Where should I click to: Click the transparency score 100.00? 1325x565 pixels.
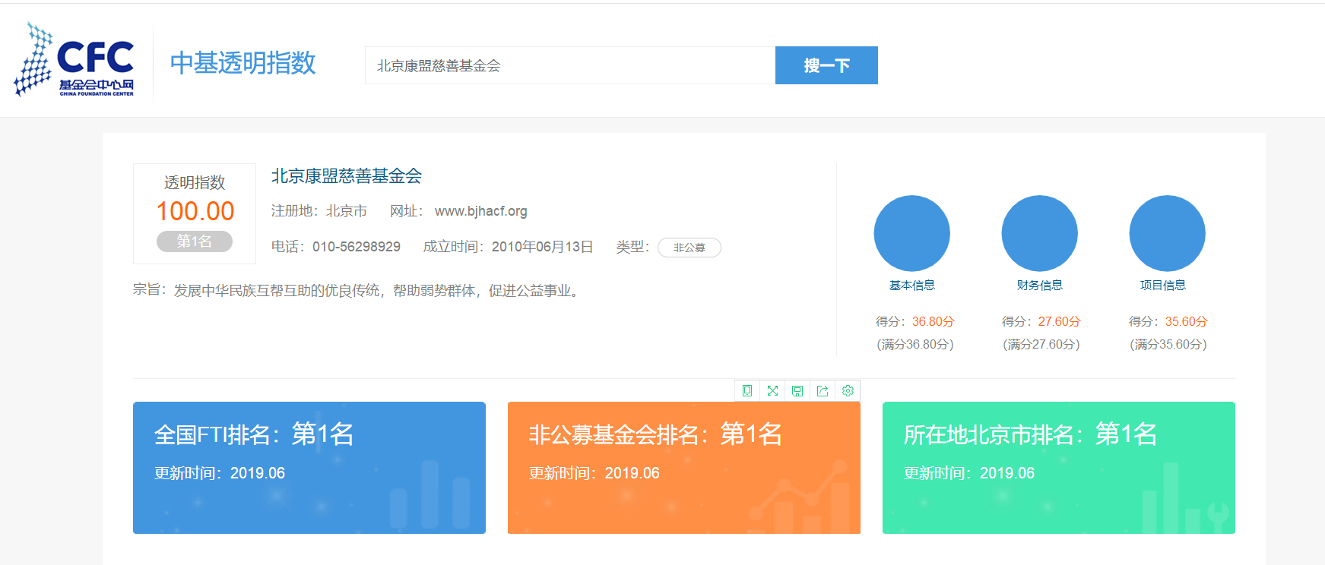click(195, 211)
